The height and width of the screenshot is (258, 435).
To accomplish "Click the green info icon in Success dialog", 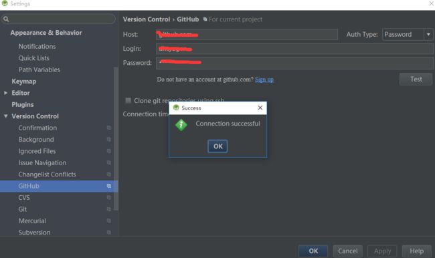I will tap(181, 125).
